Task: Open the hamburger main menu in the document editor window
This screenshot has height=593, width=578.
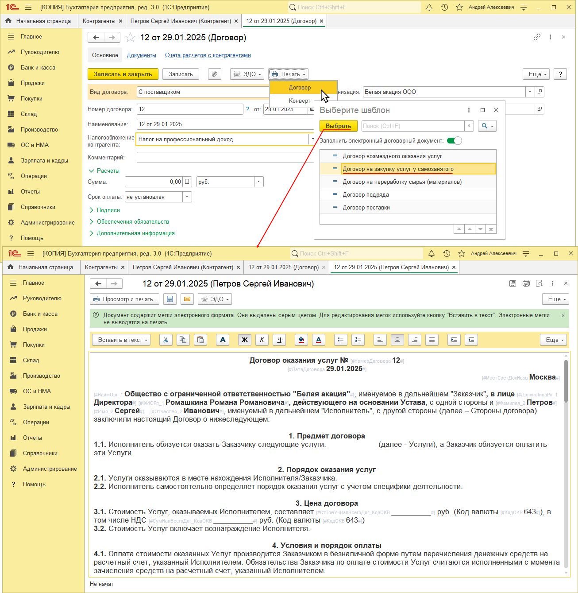Action: tap(31, 253)
